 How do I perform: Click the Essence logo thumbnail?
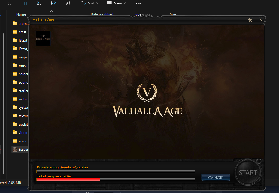click(x=43, y=38)
